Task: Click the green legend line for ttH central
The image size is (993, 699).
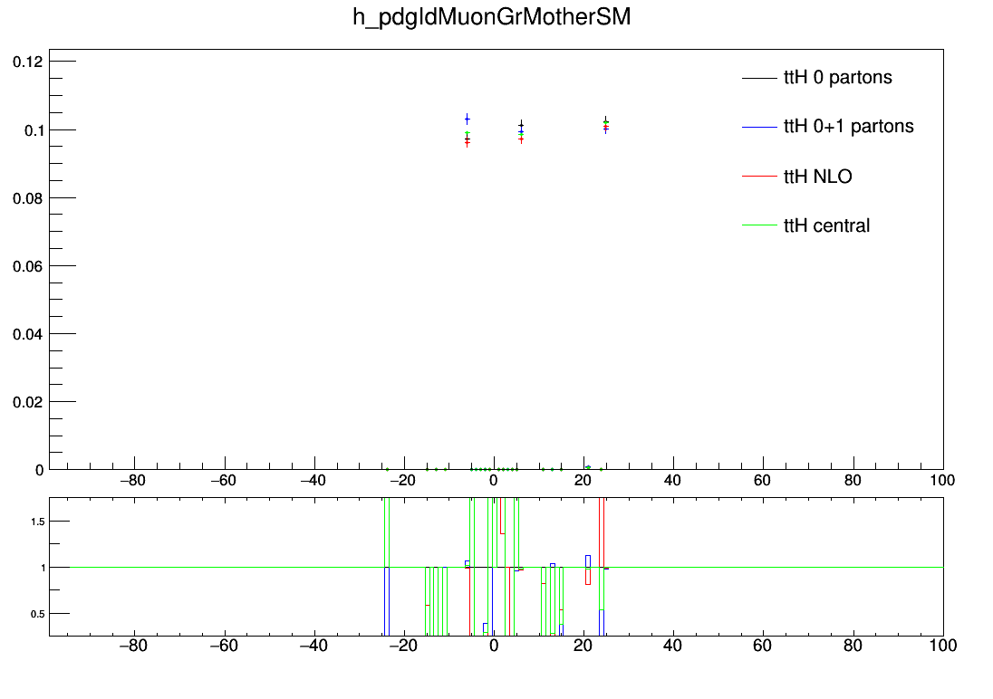Action: (x=759, y=225)
